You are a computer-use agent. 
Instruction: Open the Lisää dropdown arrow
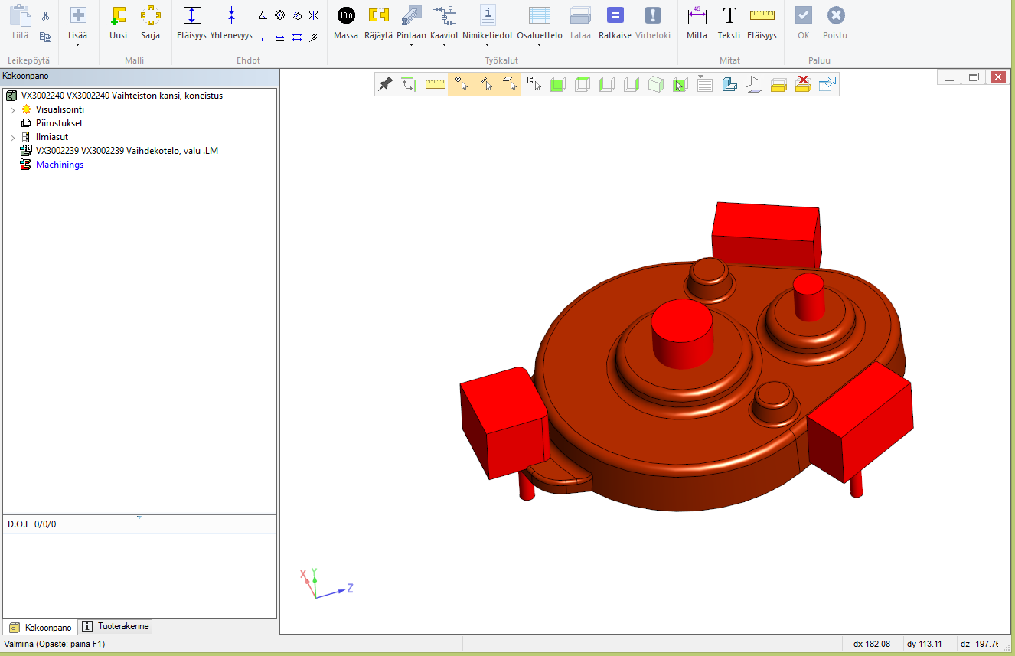point(78,44)
